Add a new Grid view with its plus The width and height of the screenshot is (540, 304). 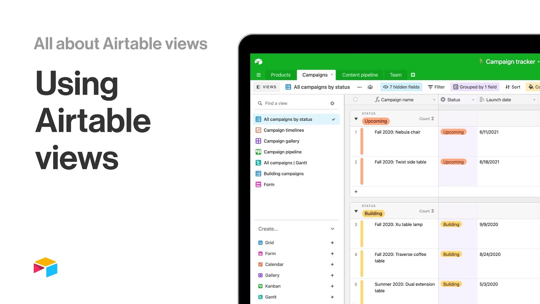[332, 243]
